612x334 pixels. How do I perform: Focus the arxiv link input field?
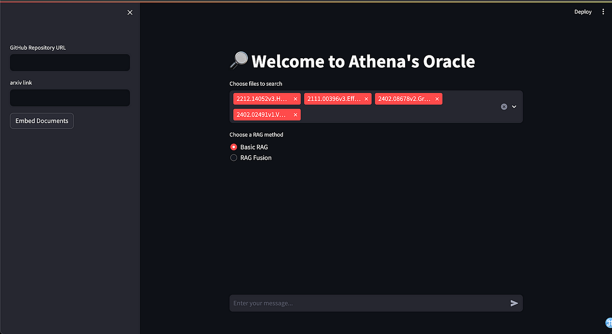click(x=70, y=98)
